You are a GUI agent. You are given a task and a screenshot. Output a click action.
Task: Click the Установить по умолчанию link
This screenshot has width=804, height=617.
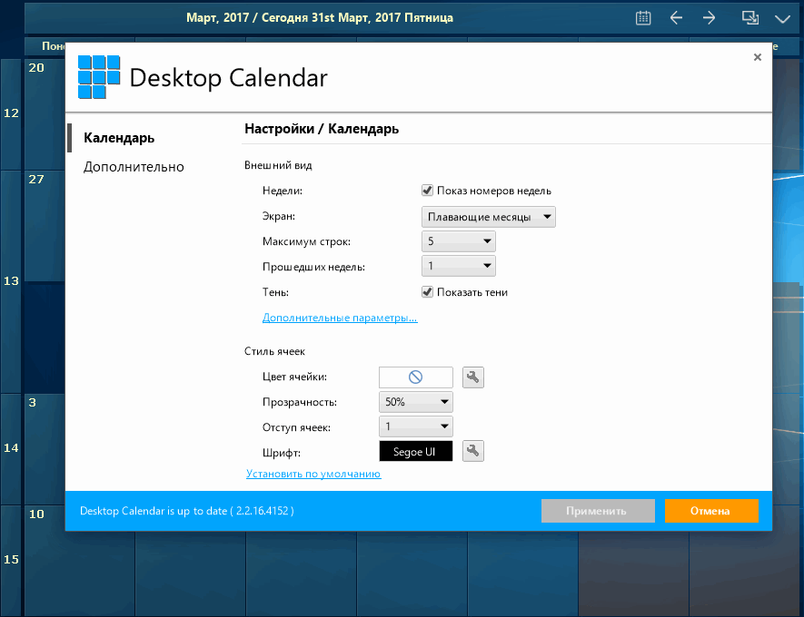coord(313,474)
